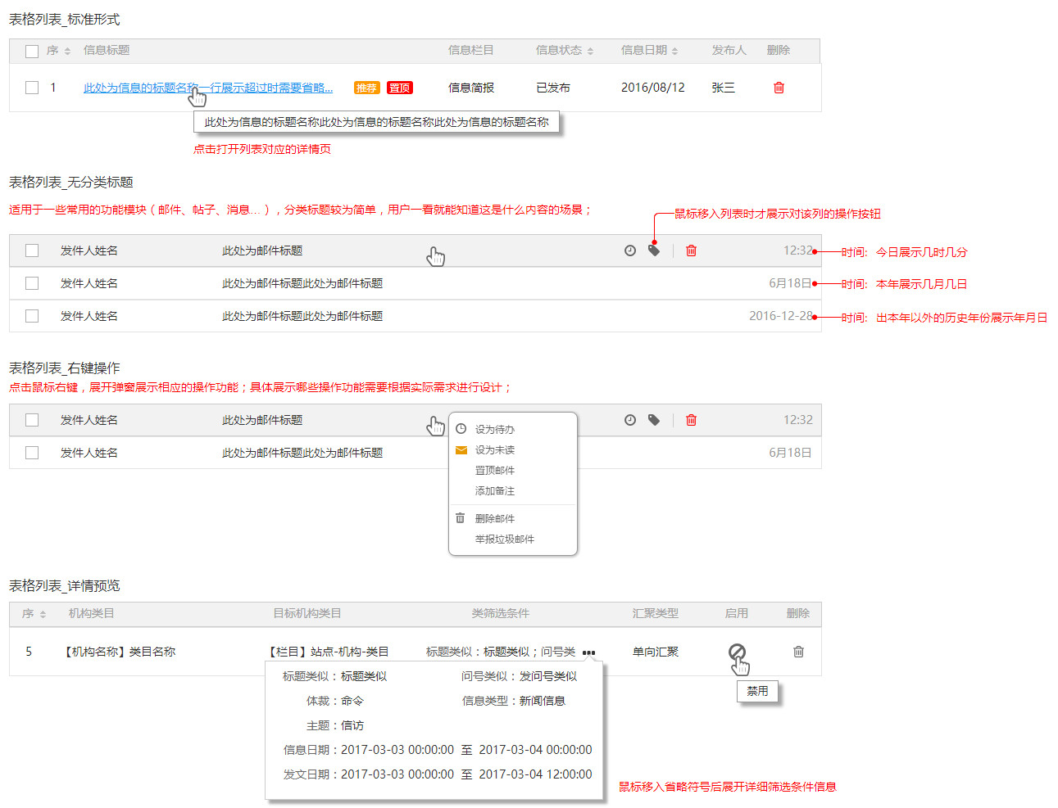
Task: Open the 此处为信息的标题名称 title link
Action: coord(208,88)
